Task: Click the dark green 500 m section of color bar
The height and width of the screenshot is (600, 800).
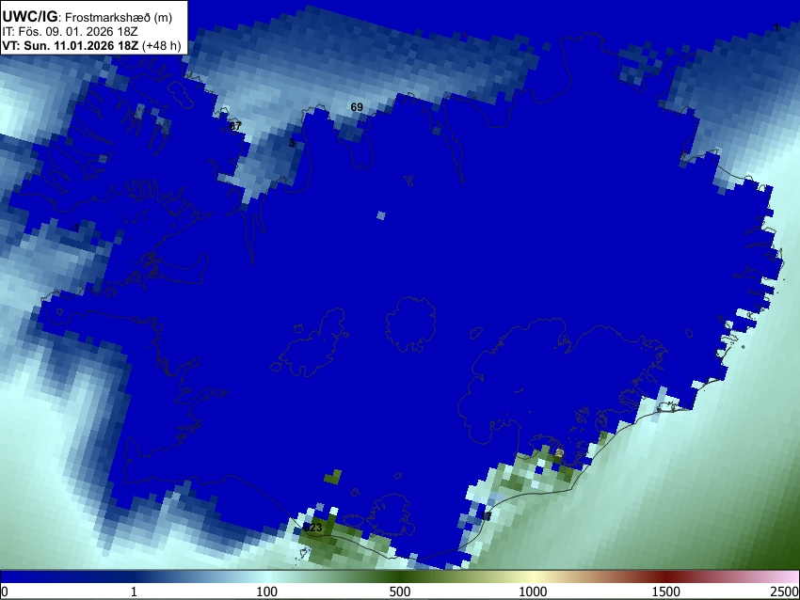Action: (x=399, y=576)
